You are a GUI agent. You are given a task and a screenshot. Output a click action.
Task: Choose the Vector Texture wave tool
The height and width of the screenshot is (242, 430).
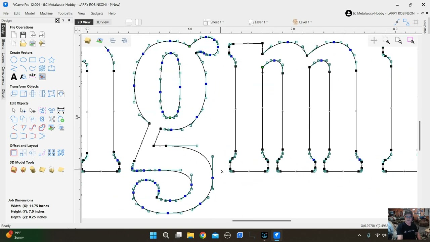point(42,68)
